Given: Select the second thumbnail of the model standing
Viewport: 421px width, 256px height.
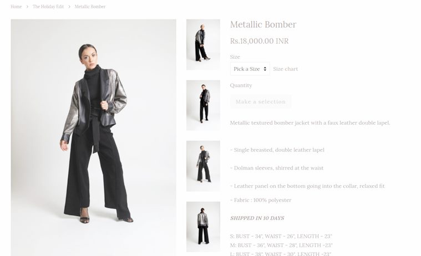Looking at the screenshot, I should point(203,105).
